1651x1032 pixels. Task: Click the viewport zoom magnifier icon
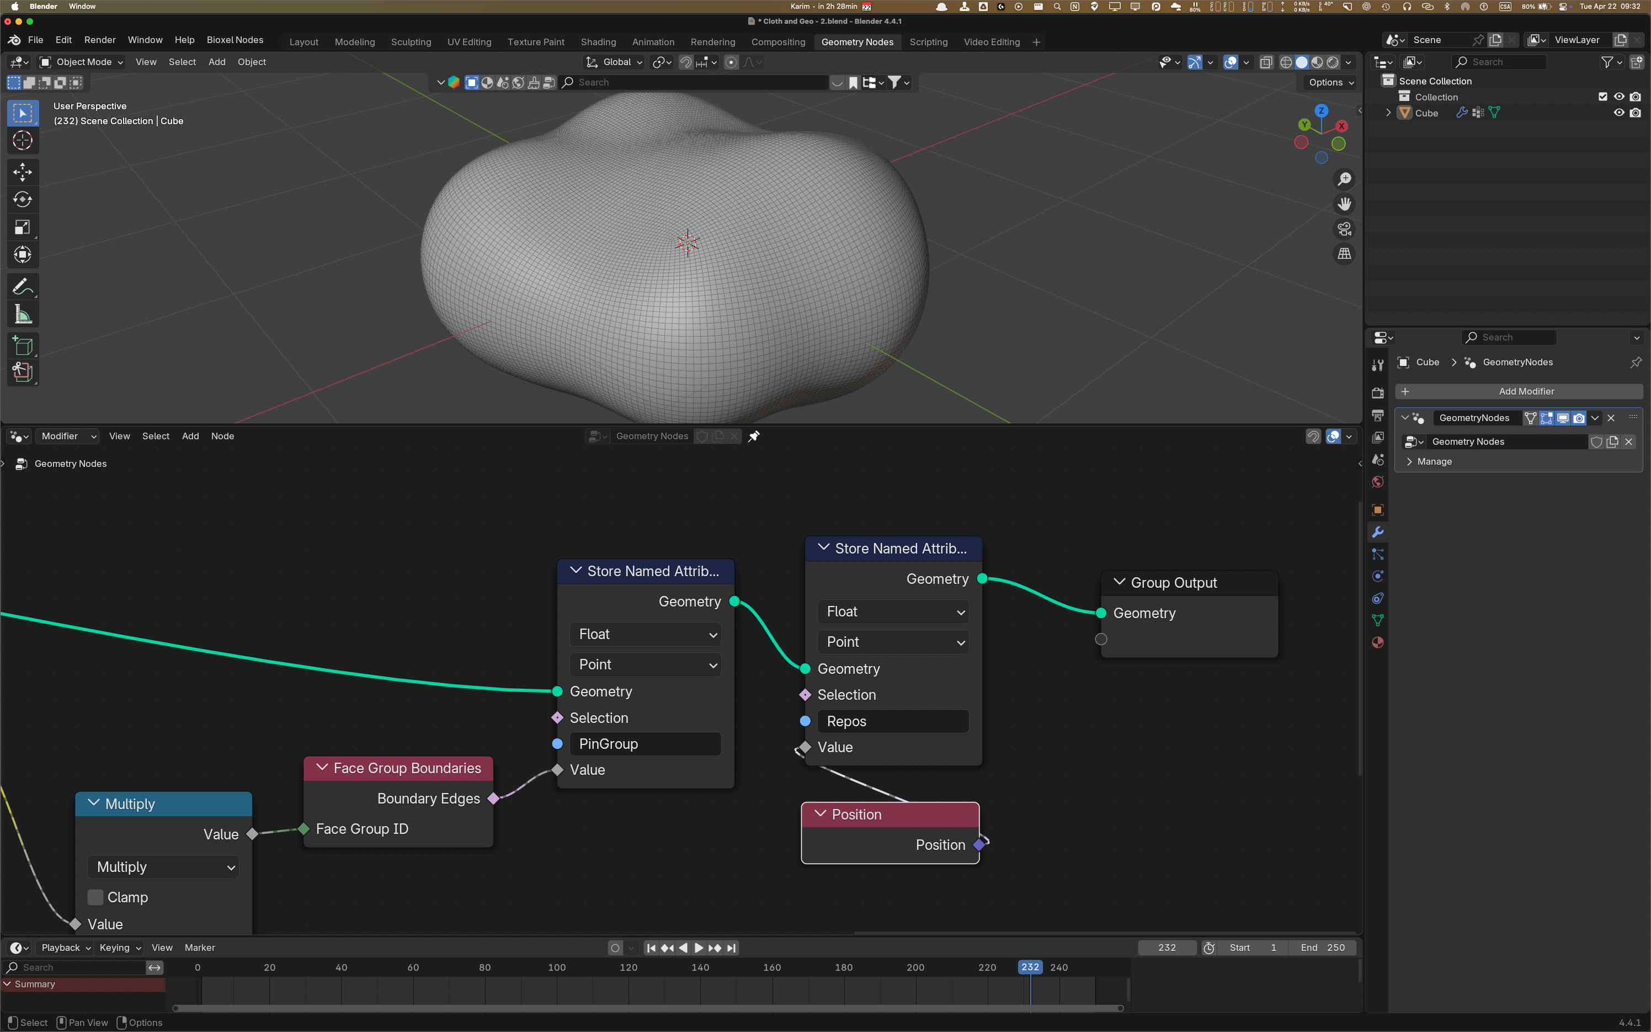pos(1344,179)
